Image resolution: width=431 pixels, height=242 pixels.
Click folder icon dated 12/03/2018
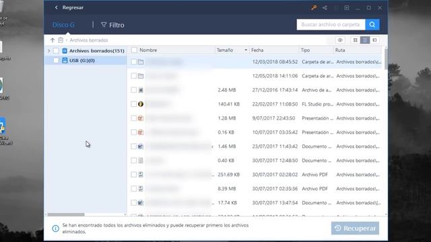point(141,62)
